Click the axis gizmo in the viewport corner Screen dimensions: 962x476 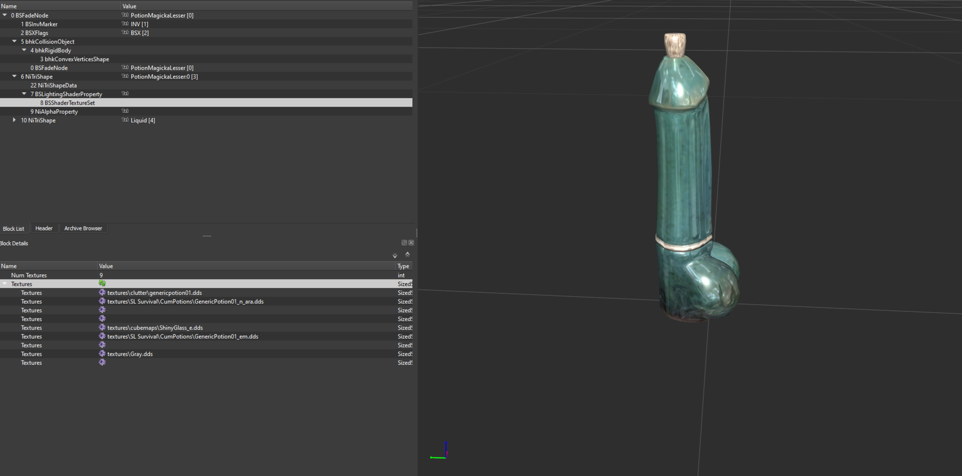439,450
